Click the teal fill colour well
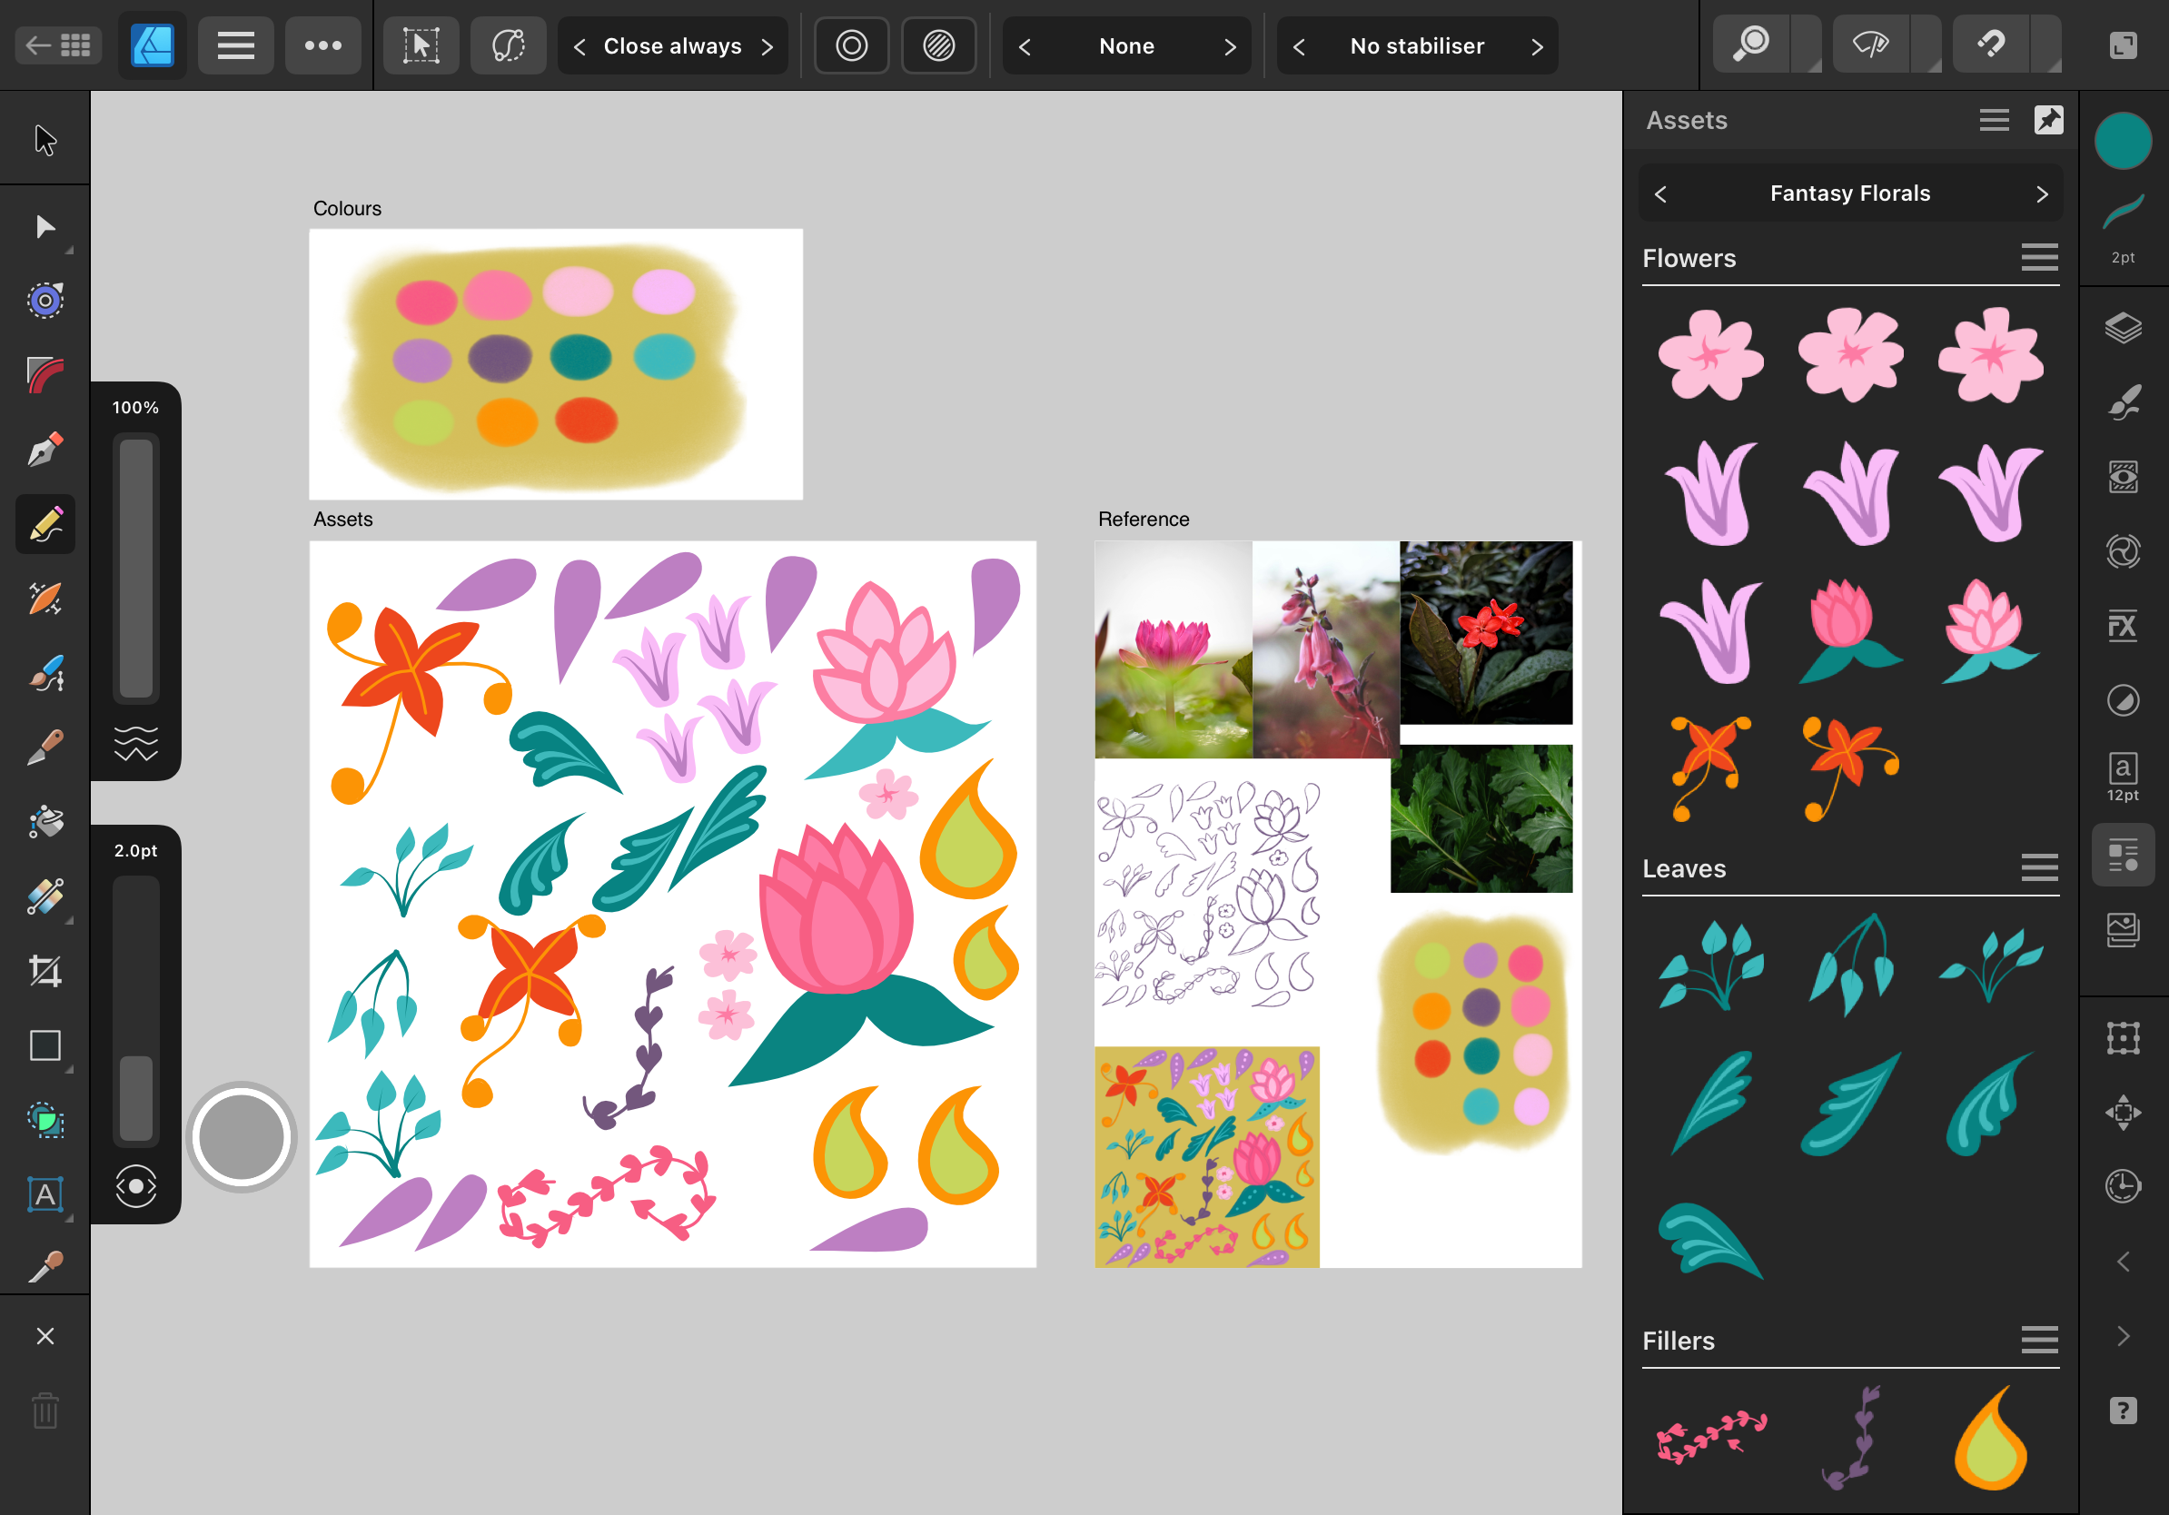Viewport: 2169px width, 1515px height. (x=2123, y=140)
